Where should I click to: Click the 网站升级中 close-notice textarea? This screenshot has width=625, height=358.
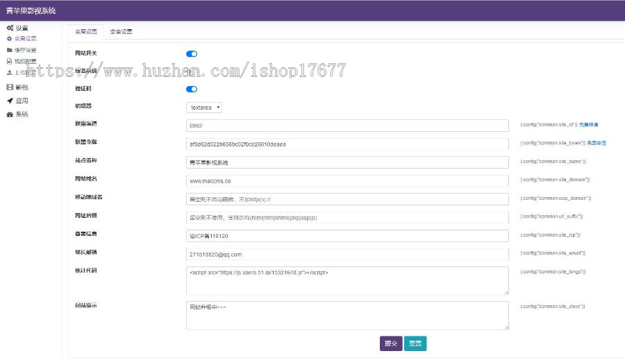[347, 316]
